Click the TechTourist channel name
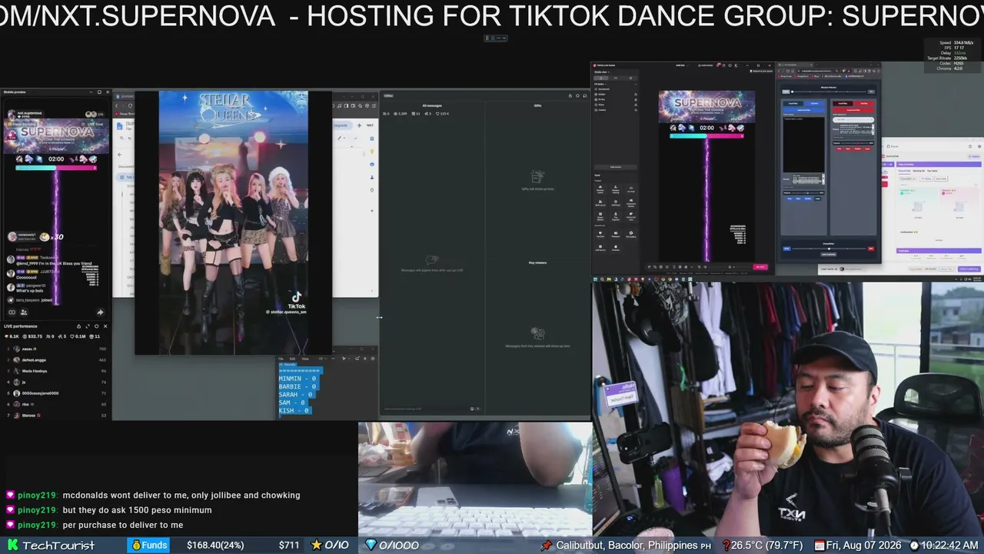The image size is (984, 554). 58,546
